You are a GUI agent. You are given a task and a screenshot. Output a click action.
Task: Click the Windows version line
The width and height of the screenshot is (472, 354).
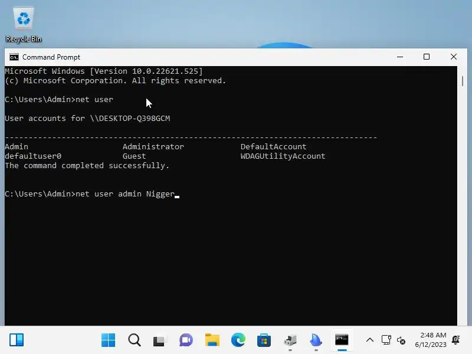pyautogui.click(x=104, y=71)
